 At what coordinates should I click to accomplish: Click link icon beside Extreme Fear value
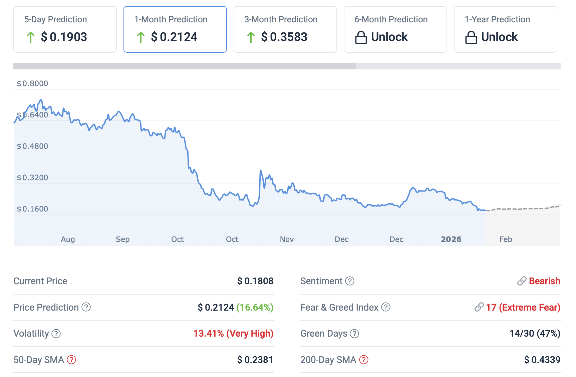click(479, 307)
